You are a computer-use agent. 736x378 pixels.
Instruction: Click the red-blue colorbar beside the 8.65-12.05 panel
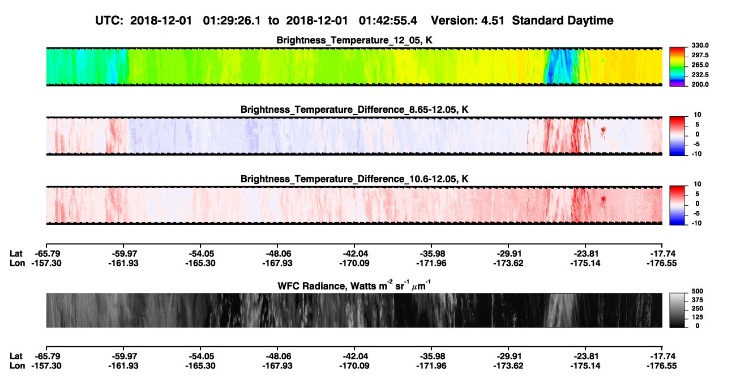[677, 136]
